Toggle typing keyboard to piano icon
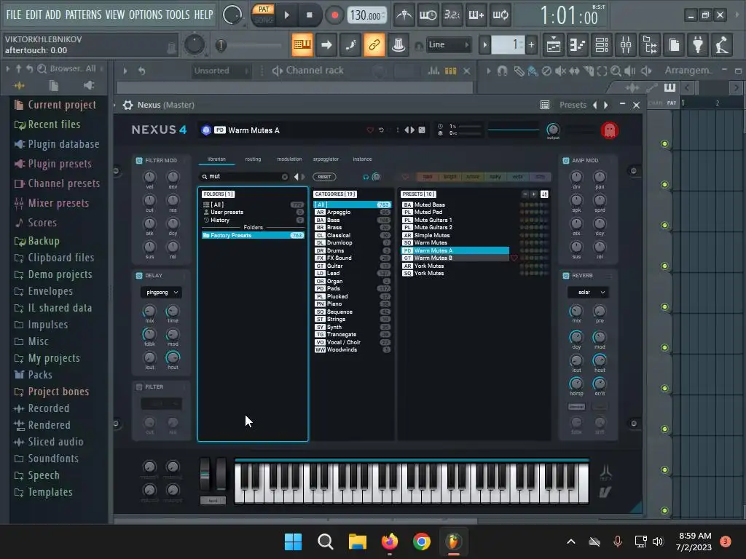 click(302, 44)
